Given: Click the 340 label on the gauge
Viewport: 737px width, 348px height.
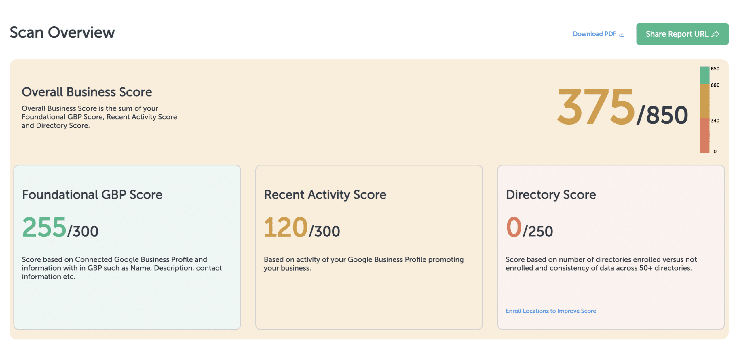Looking at the screenshot, I should point(715,121).
